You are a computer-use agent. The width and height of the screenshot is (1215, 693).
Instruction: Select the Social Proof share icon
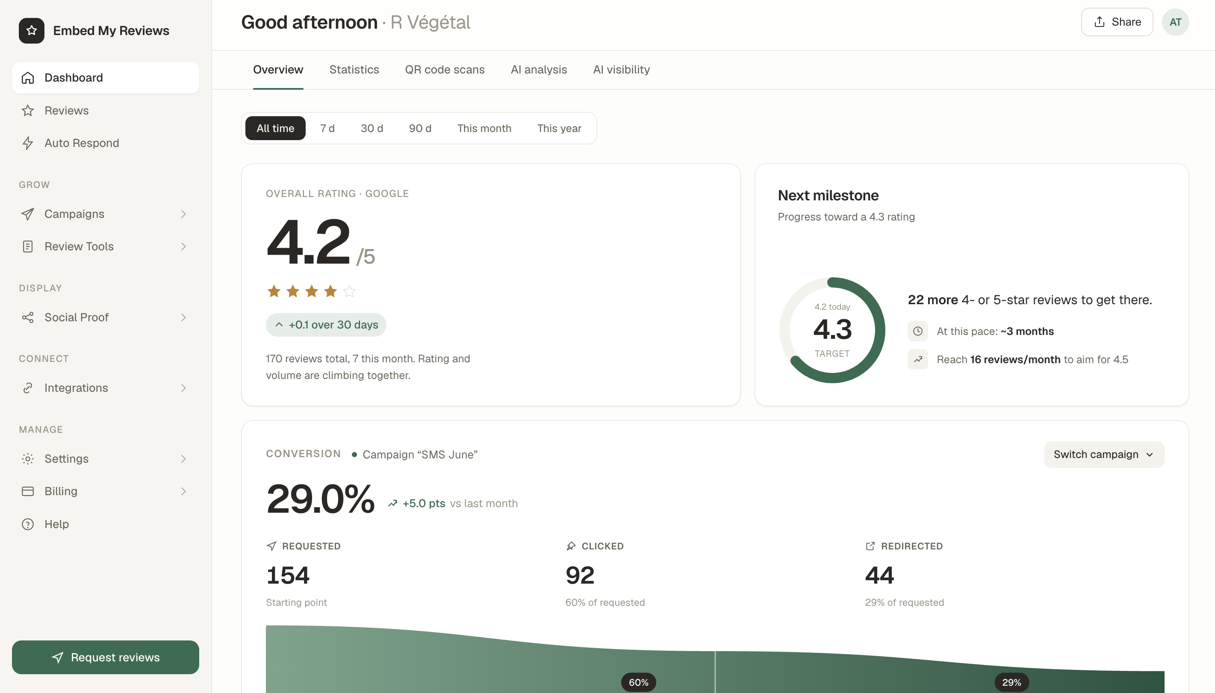(28, 317)
